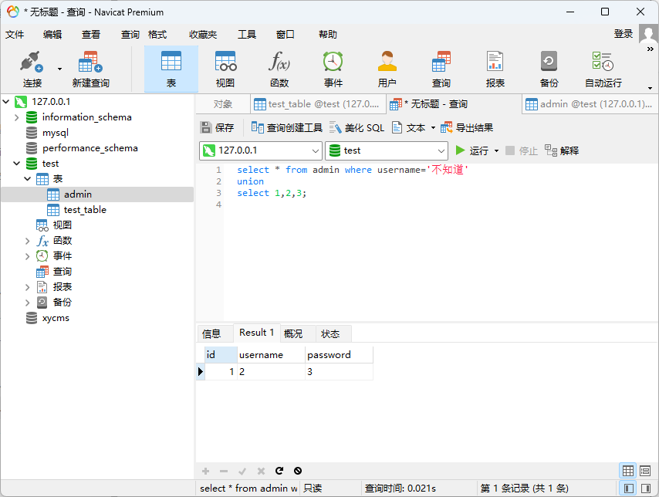
Task: Click the 连接 (Connection) toolbar icon
Action: (32, 69)
